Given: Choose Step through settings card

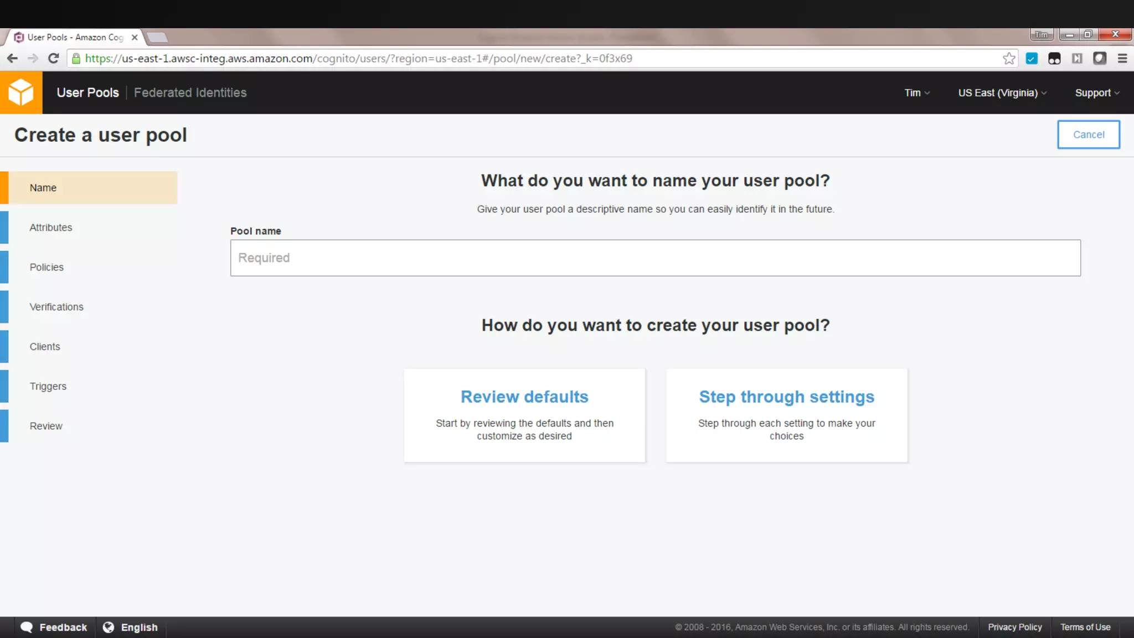Looking at the screenshot, I should pos(786,415).
